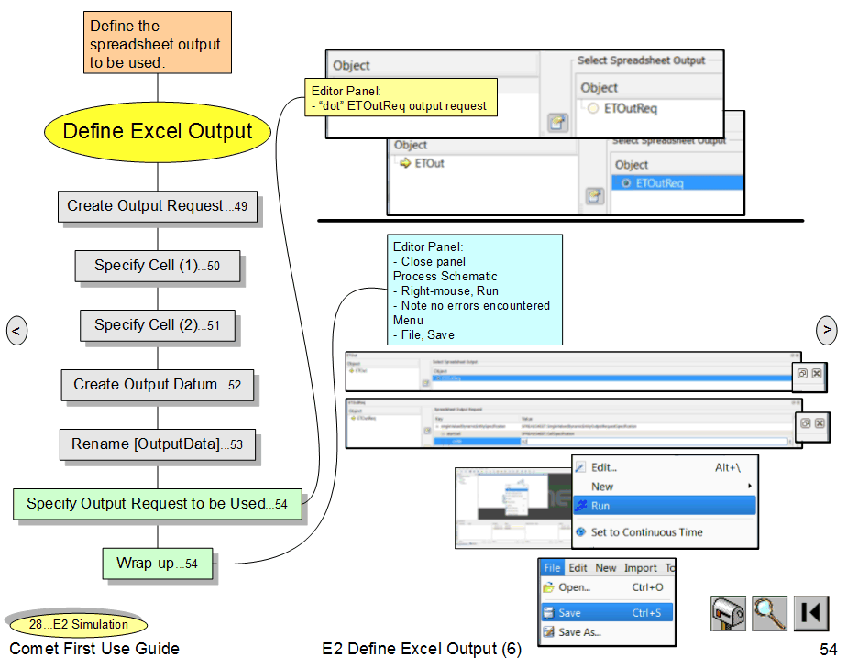Click the globe icon beside Set to Continuous Time
847x668 pixels.
(x=581, y=531)
